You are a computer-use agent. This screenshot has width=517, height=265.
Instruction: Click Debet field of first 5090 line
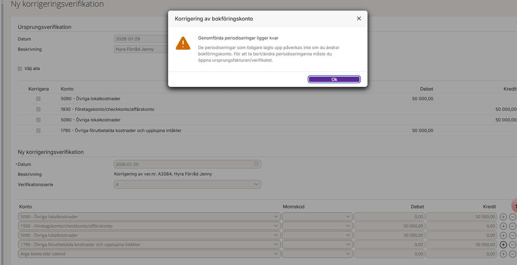(x=389, y=216)
